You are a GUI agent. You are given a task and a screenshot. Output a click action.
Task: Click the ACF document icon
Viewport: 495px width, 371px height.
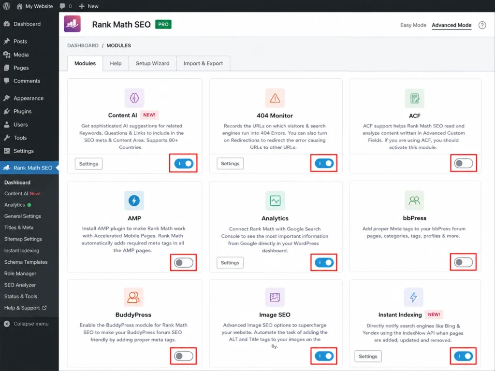pos(414,99)
